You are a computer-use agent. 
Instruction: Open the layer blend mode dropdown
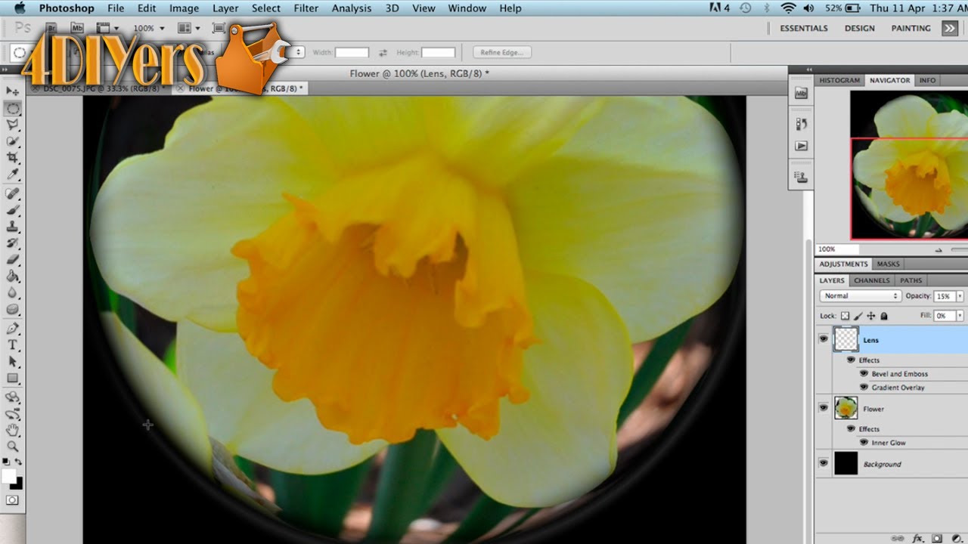pyautogui.click(x=861, y=296)
